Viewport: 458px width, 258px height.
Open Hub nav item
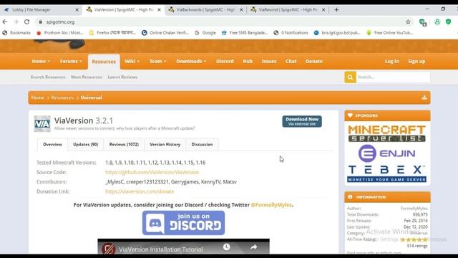click(248, 62)
